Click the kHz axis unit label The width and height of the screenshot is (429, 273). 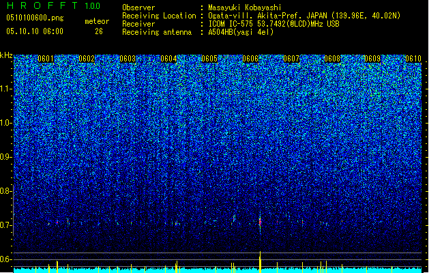click(6, 55)
